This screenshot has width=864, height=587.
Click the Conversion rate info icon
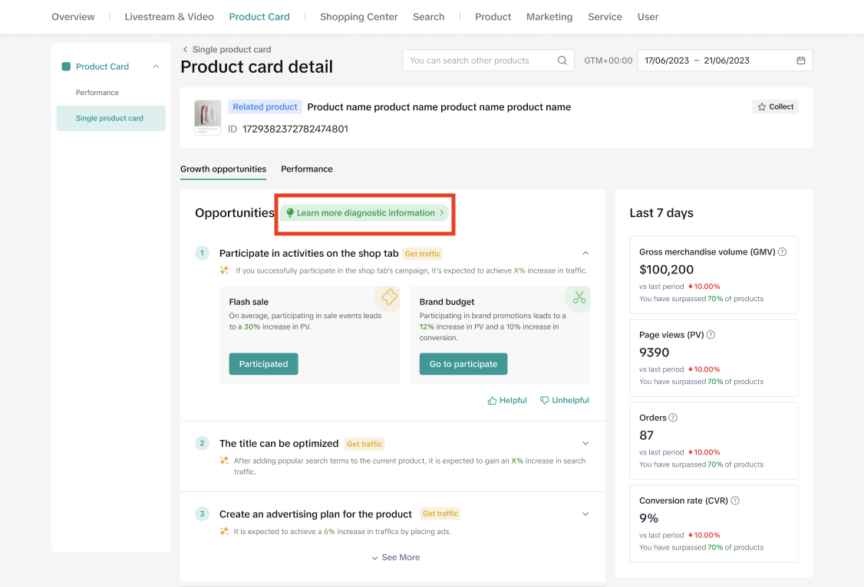(735, 500)
